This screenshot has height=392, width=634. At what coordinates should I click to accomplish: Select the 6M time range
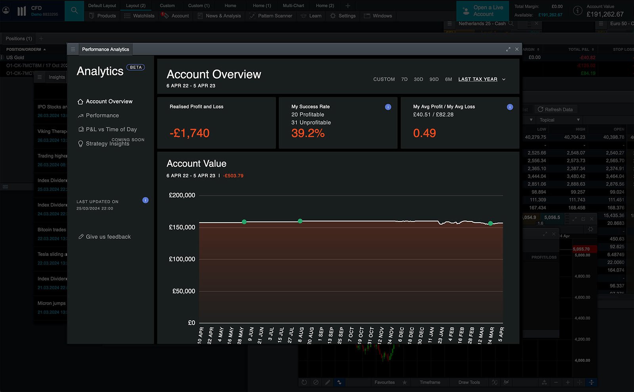coord(448,80)
